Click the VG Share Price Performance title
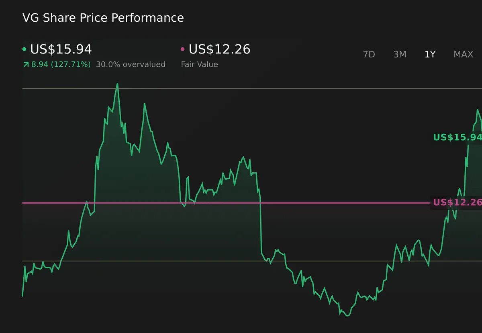The width and height of the screenshot is (482, 333). [x=103, y=18]
